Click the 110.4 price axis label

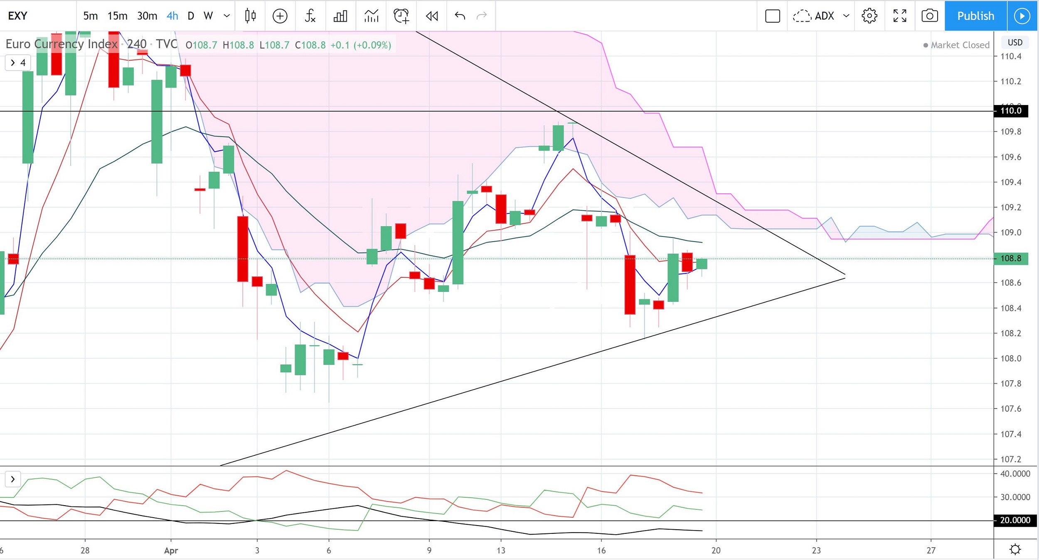click(1011, 56)
